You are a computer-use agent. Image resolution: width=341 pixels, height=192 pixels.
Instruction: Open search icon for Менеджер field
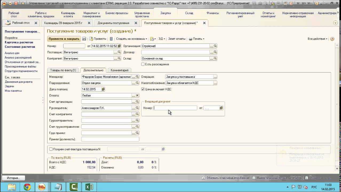coord(137,77)
